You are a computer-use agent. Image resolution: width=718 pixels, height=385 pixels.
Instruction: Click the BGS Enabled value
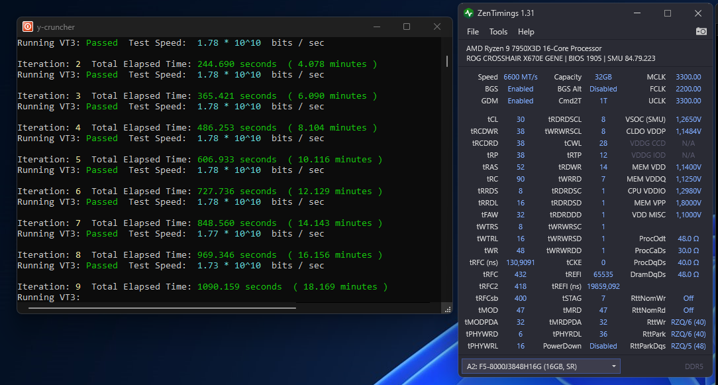[521, 89]
